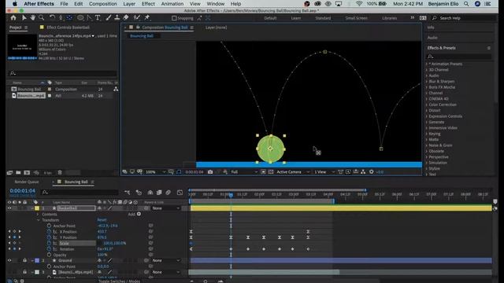The image size is (504, 283).
Task: Click the Region of Interest icon
Action: [263, 172]
